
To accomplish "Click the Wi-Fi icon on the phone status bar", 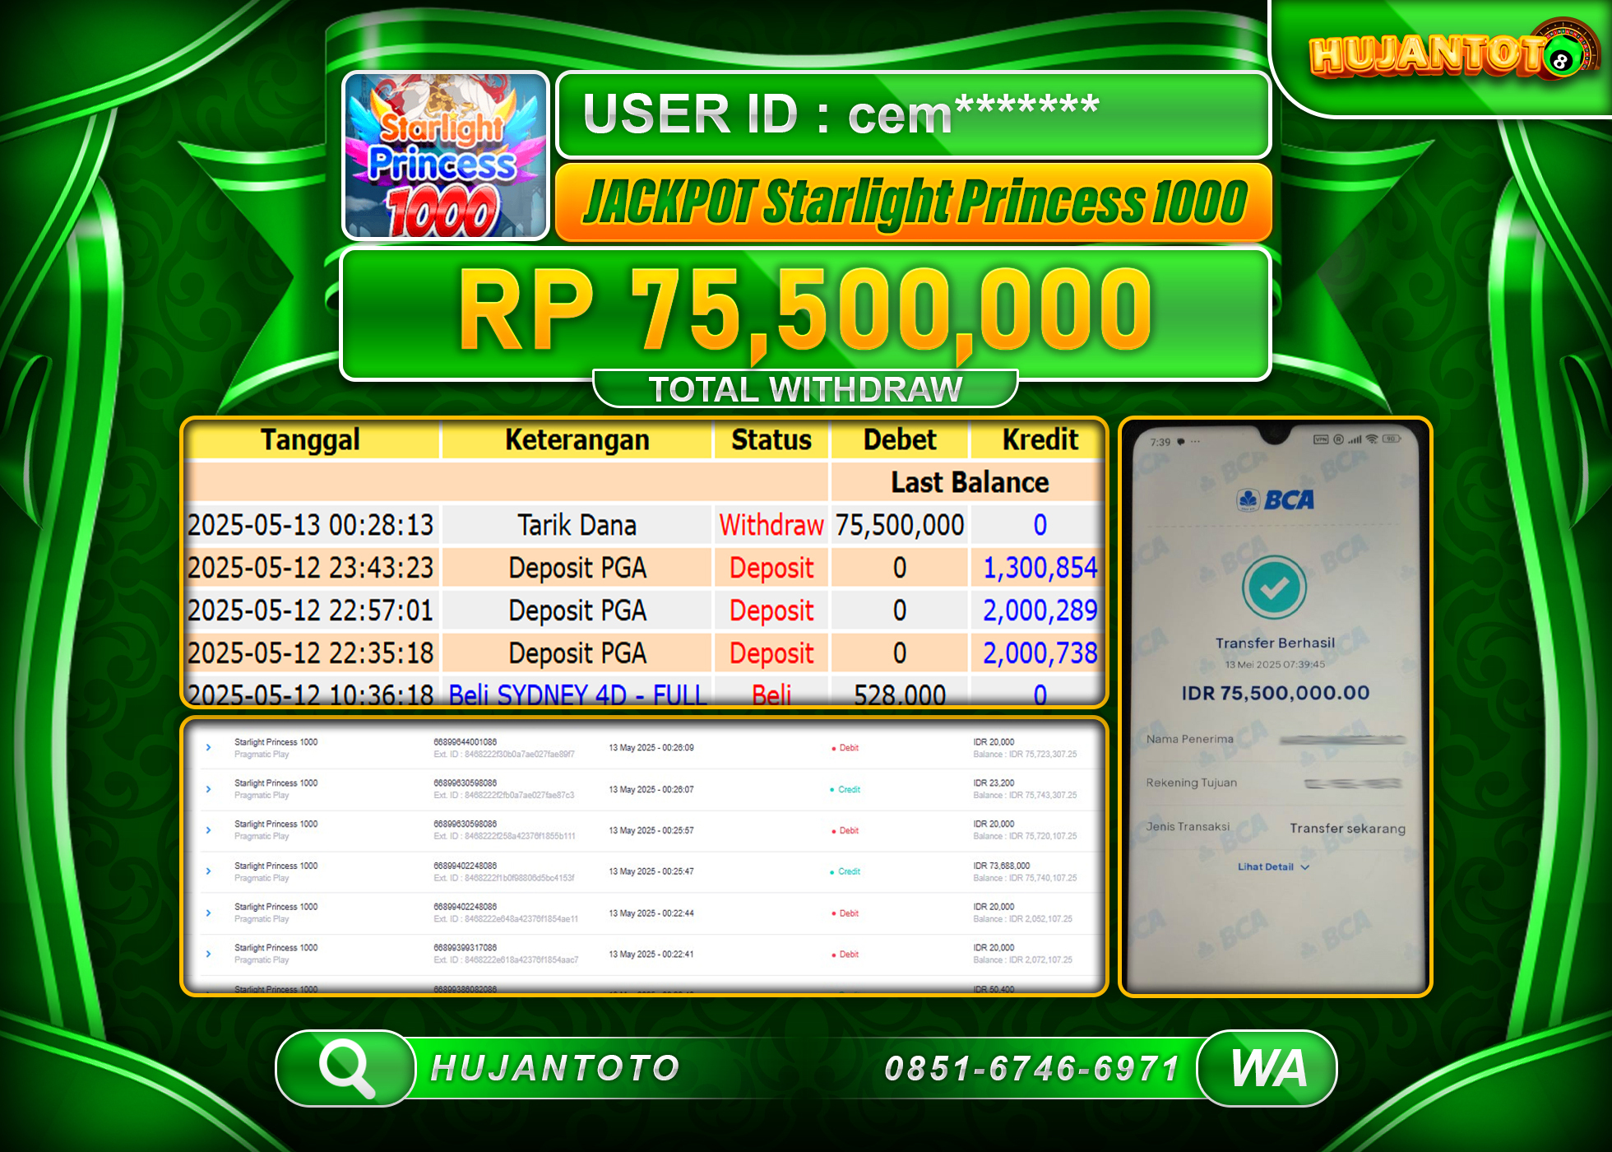I will 1371,439.
